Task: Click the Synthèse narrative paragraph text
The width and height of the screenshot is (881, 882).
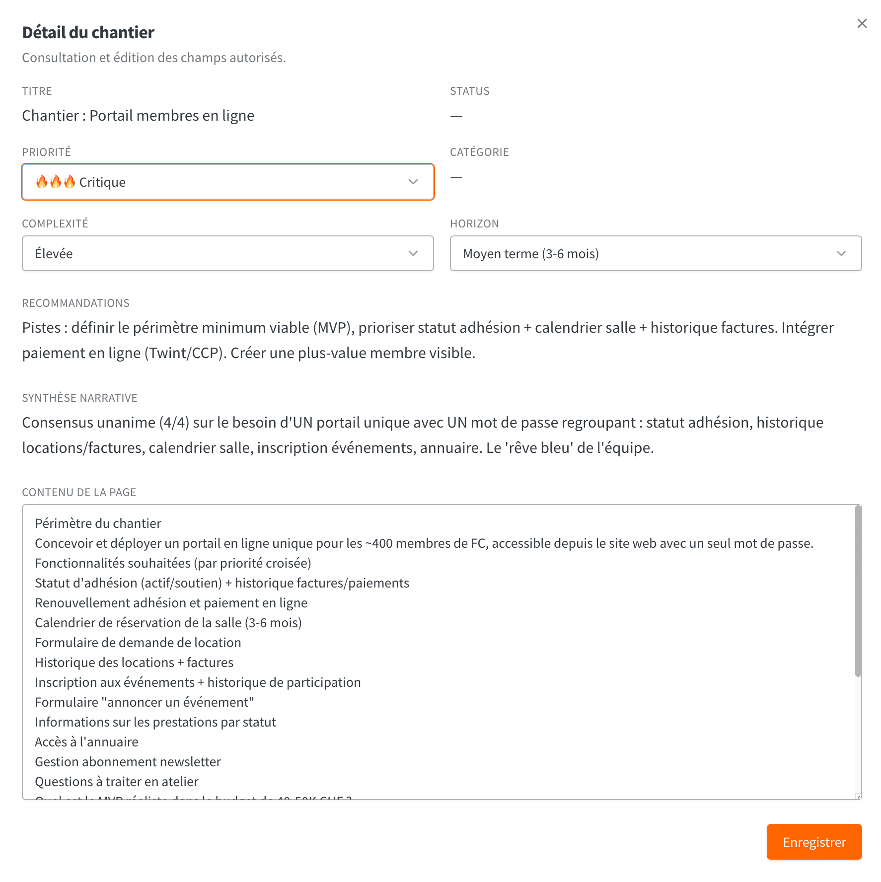Action: (x=423, y=435)
